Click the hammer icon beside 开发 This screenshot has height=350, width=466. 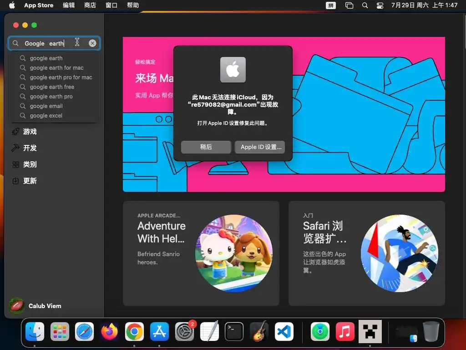tap(15, 148)
